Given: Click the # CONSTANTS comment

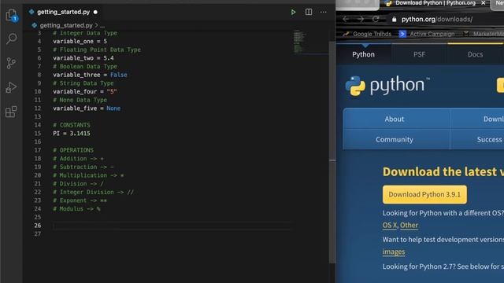Looking at the screenshot, I should [72, 125].
